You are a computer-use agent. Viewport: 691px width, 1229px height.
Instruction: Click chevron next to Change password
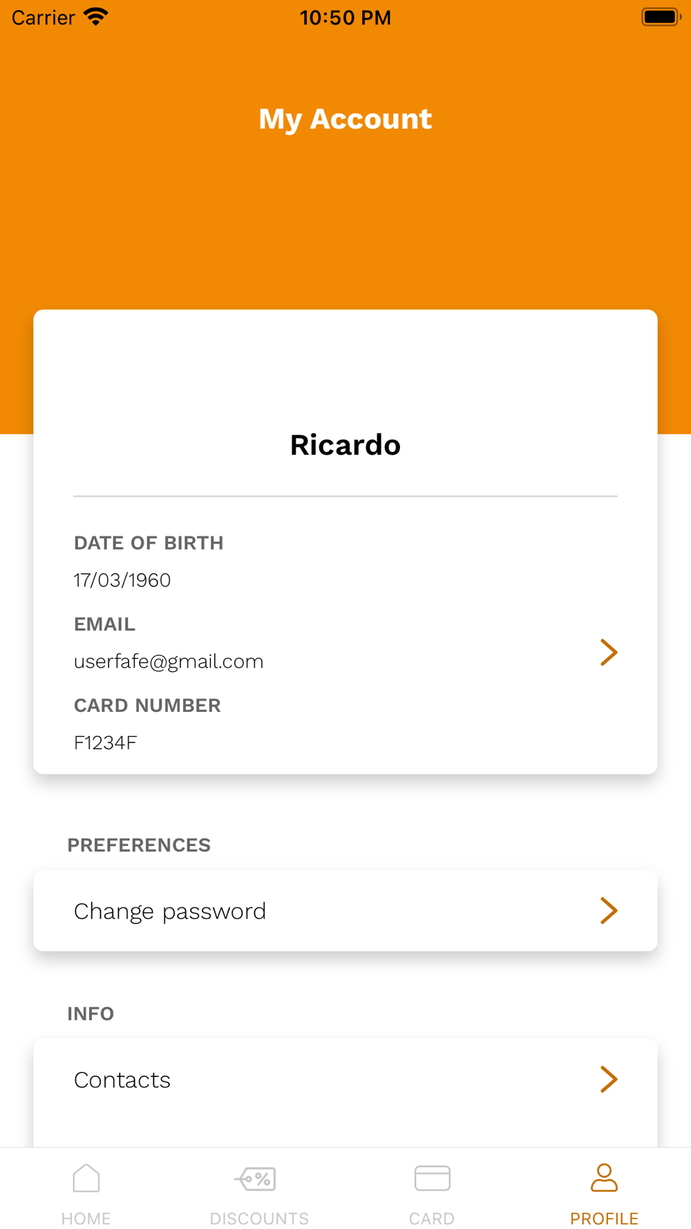point(608,910)
